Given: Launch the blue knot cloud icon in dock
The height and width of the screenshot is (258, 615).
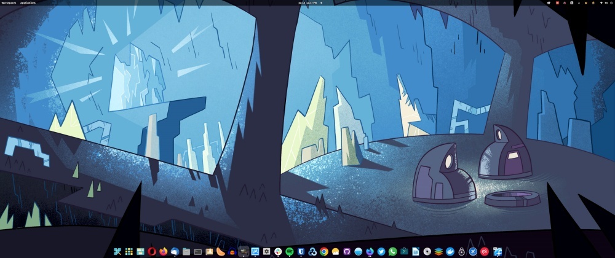Looking at the screenshot, I should (312, 251).
